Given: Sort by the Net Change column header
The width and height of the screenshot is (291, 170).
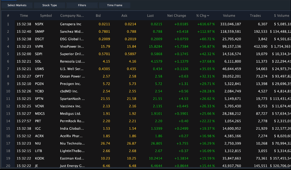Looking at the screenshot, I should pyautogui.click(x=177, y=16).
